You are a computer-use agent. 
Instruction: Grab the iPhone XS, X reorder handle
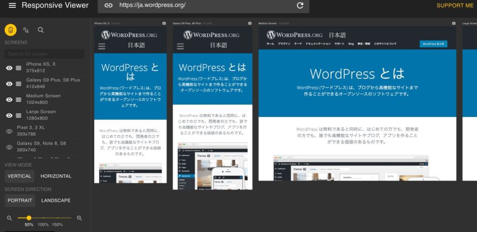[19, 68]
